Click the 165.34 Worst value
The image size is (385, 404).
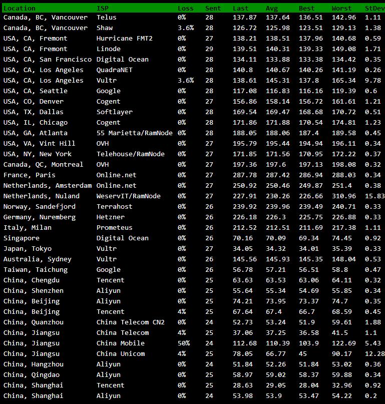coord(344,81)
